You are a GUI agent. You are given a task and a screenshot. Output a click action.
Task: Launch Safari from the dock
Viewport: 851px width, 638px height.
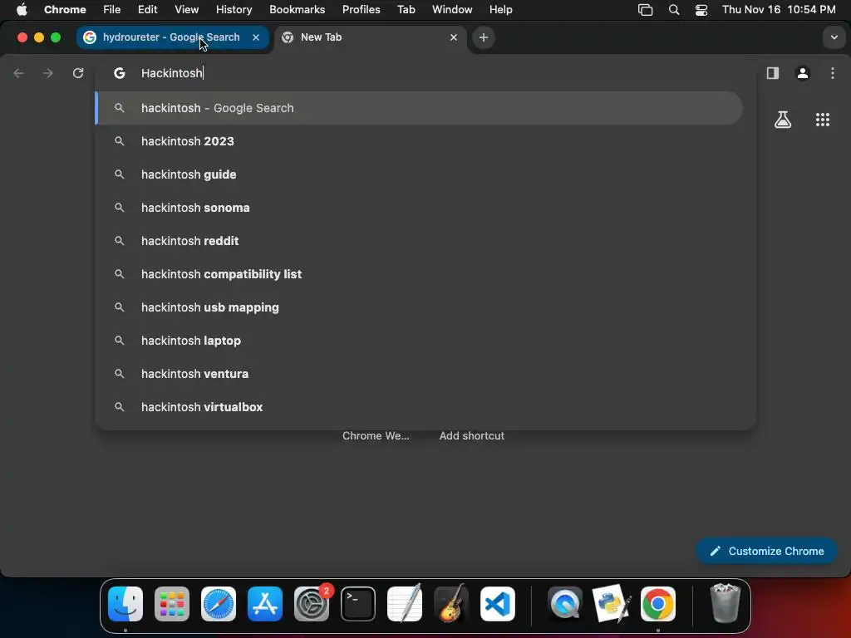(x=219, y=604)
